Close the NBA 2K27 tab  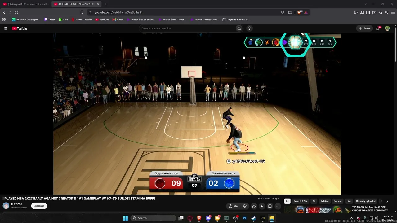click(x=98, y=4)
